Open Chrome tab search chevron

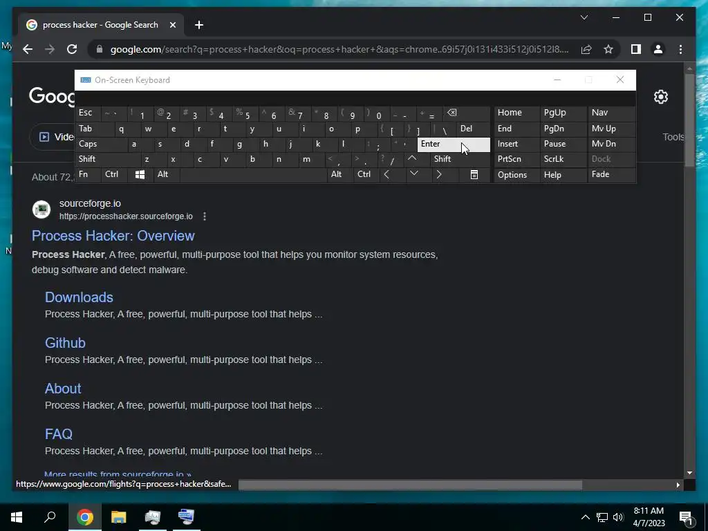tap(584, 17)
